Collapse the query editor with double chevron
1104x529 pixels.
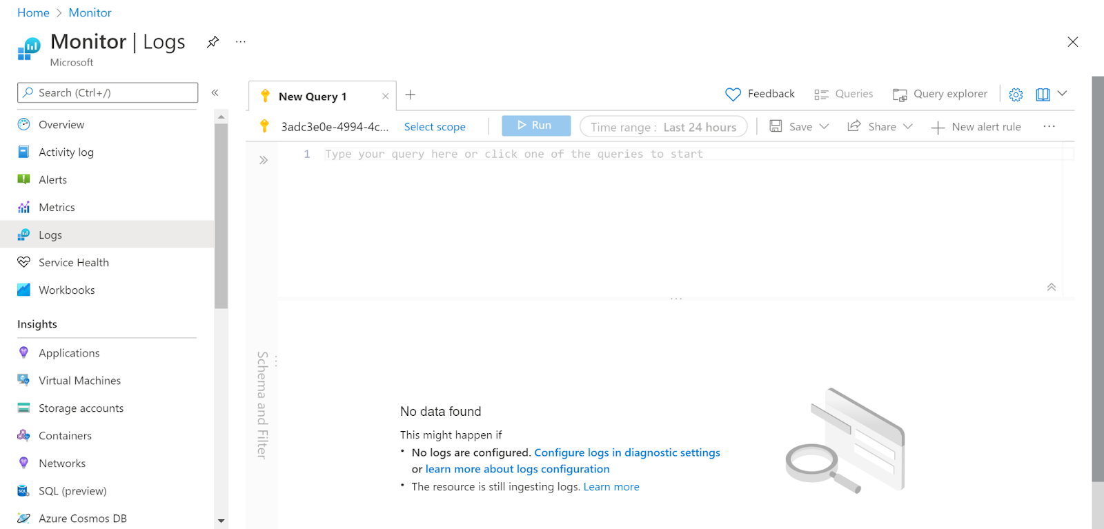click(1051, 287)
